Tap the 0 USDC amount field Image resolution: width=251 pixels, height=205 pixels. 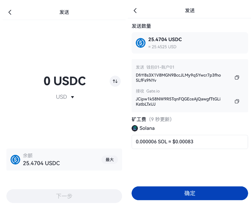65,81
